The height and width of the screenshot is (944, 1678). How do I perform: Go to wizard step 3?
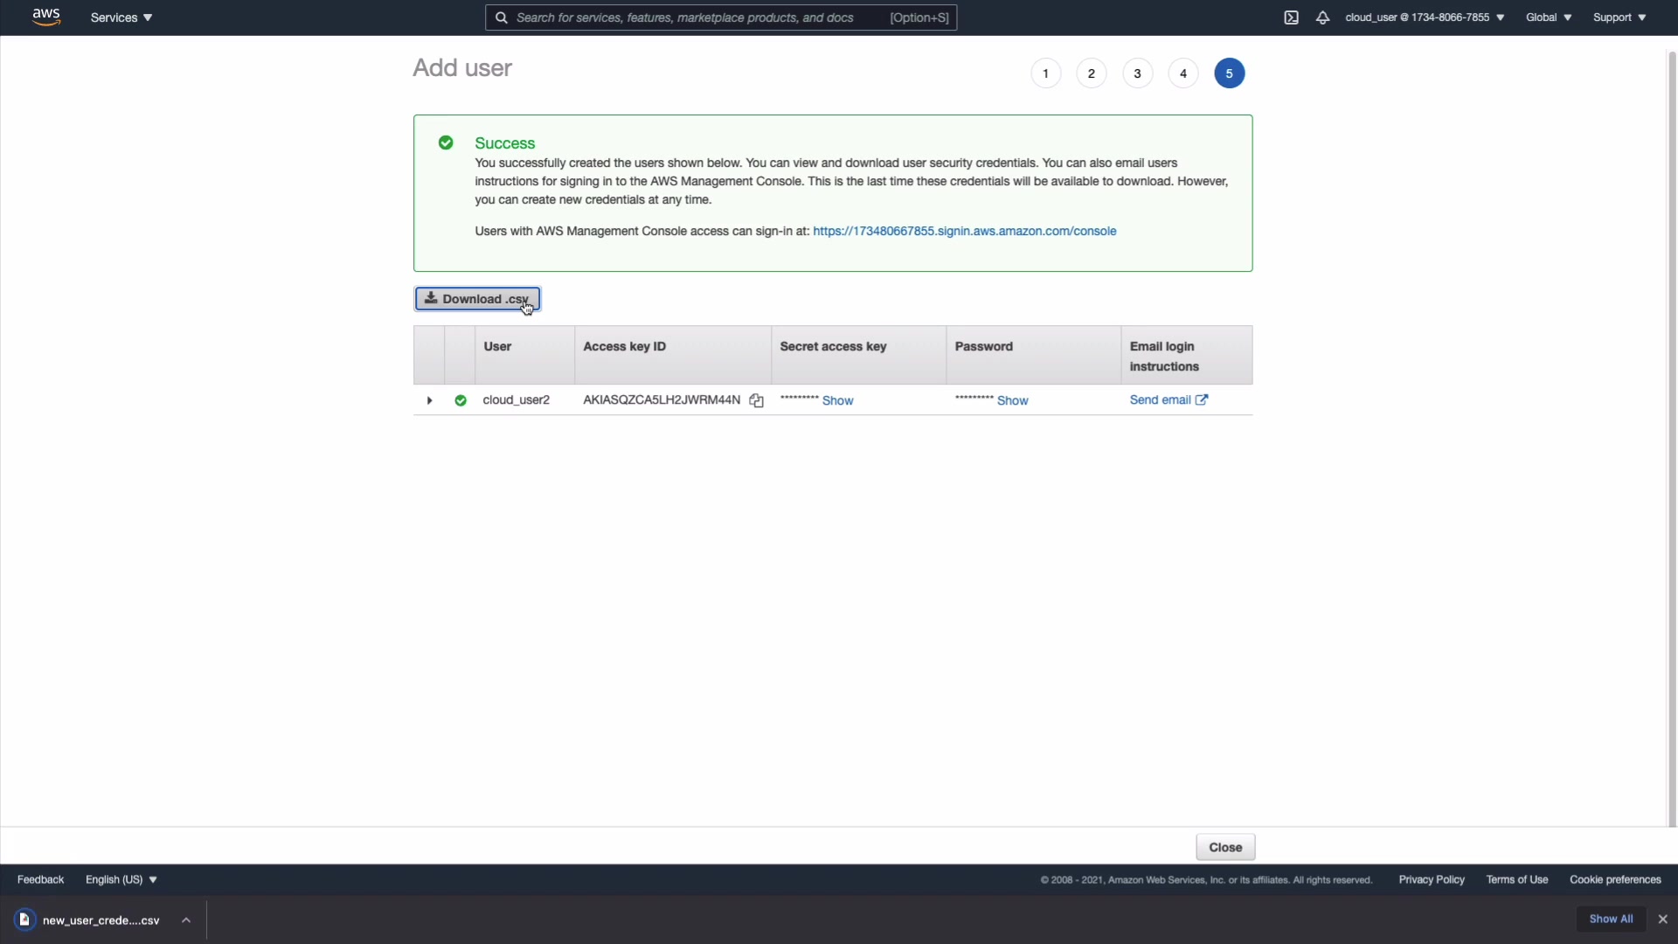(1137, 73)
